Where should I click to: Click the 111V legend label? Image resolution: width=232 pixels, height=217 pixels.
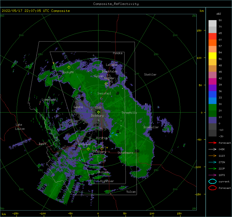click(222, 156)
